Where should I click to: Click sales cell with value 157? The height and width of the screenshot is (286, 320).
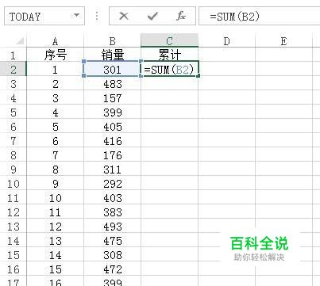(112, 98)
